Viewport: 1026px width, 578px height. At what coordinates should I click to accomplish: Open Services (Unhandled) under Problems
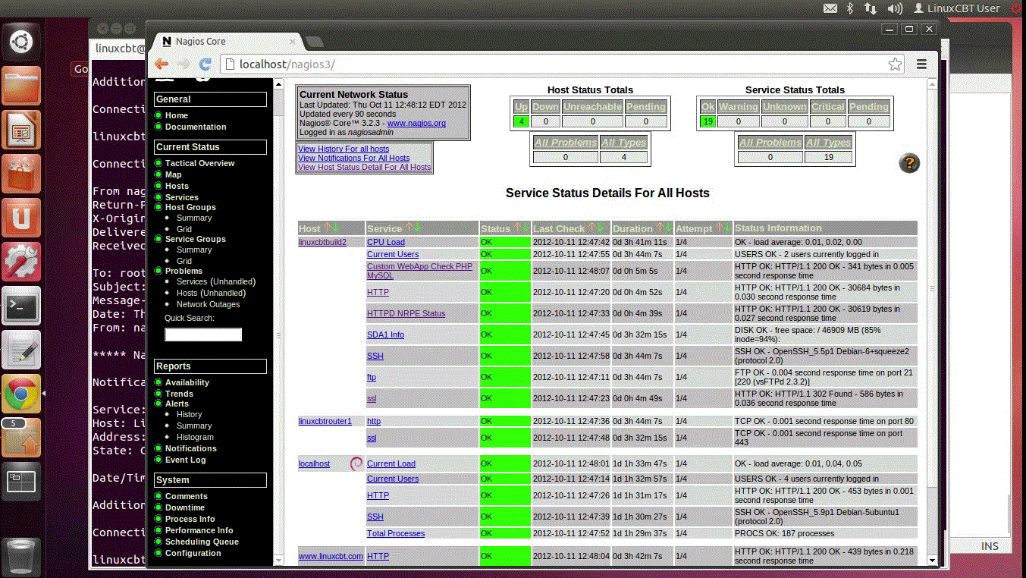[x=216, y=281]
